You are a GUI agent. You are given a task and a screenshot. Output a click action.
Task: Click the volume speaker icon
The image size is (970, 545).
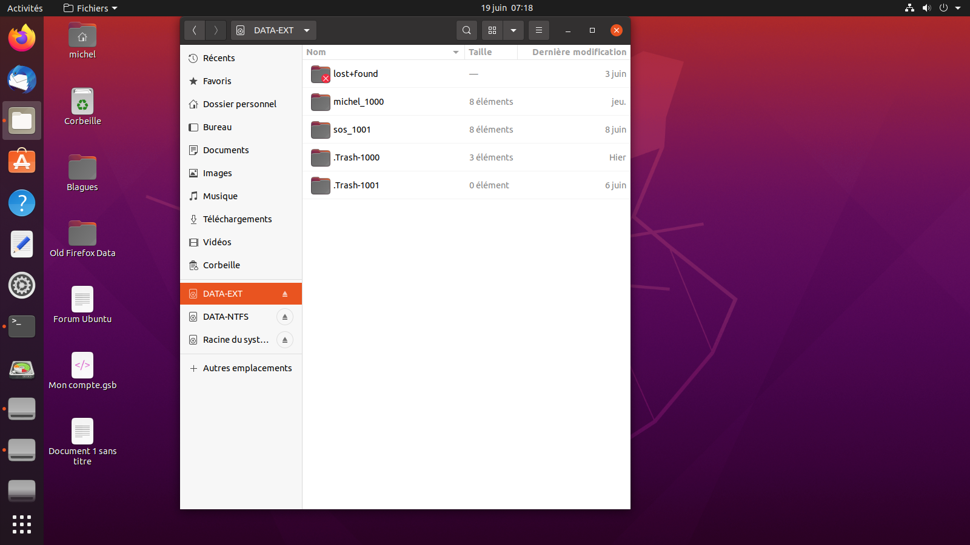tap(926, 8)
